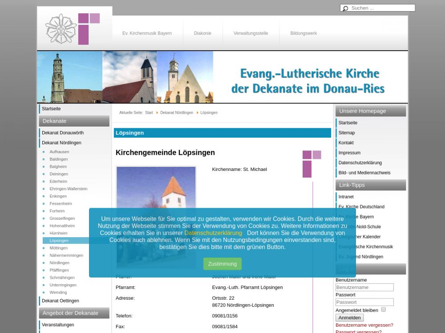Open Sitemap in Unsere Homepage
445x333 pixels.
click(347, 133)
